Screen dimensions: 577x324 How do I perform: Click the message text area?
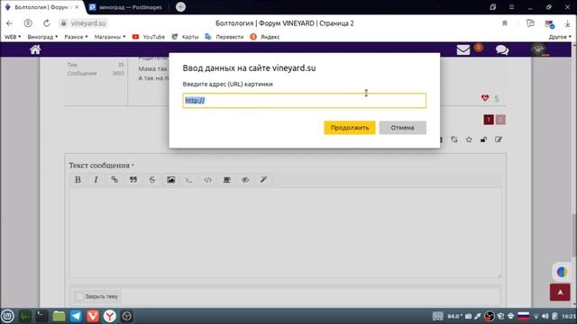click(x=285, y=232)
